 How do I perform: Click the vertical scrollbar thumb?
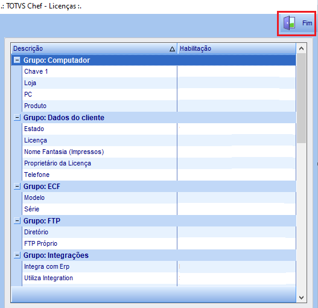301,98
